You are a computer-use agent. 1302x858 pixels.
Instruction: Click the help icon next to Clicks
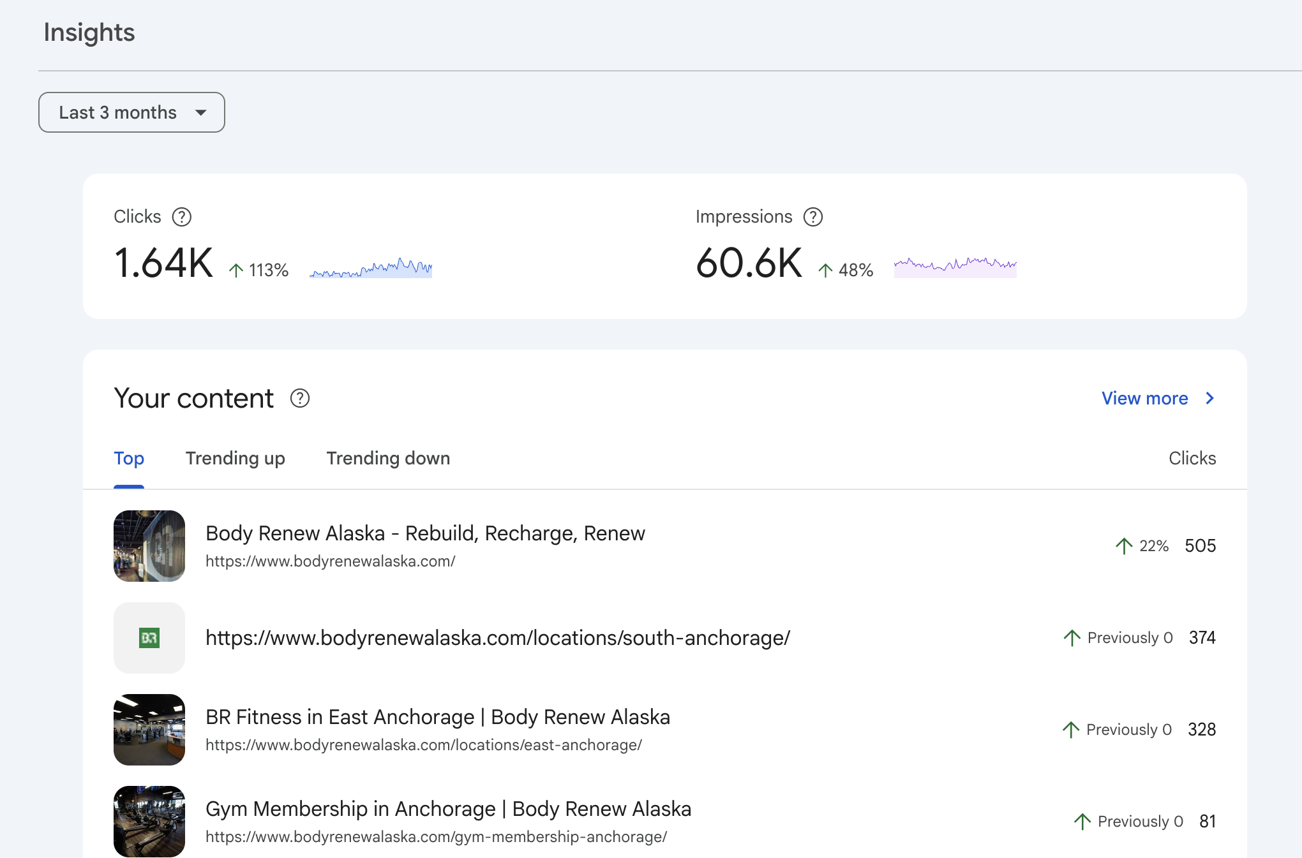(x=182, y=217)
